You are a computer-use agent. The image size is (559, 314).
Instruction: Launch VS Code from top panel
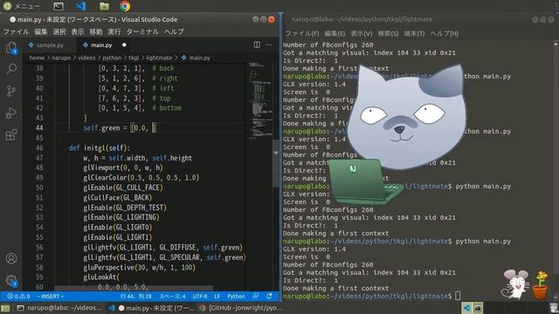81,6
